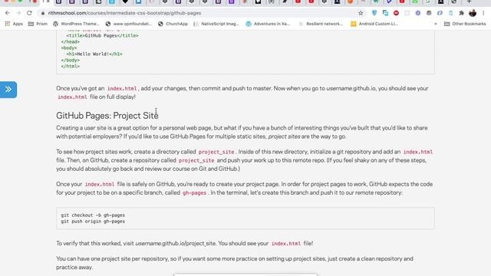Bookmark this page with the star icon

click(x=361, y=13)
